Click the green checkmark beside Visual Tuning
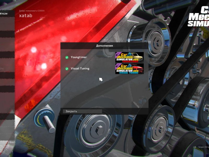Viewport: 209px width, 157px height. click(x=67, y=69)
